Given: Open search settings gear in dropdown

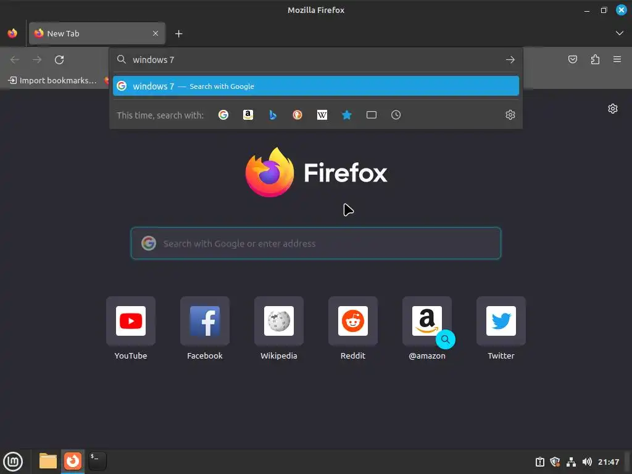Looking at the screenshot, I should [510, 115].
